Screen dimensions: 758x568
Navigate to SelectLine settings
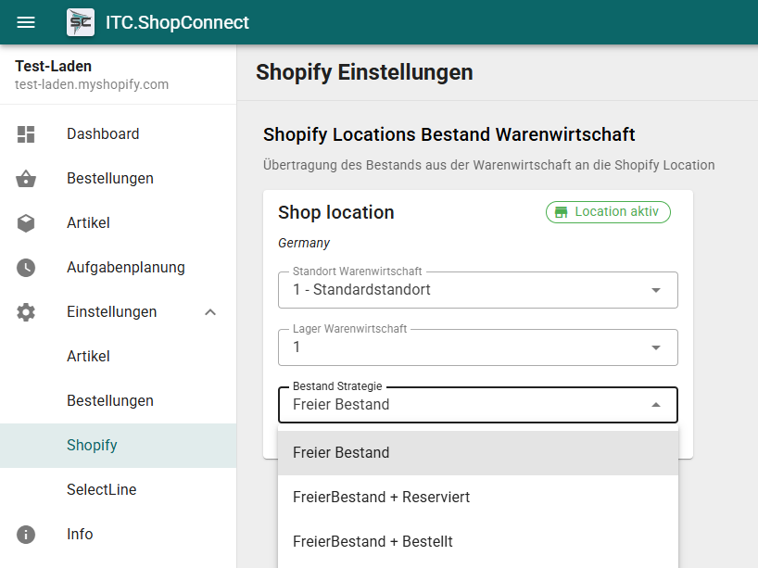coord(101,489)
